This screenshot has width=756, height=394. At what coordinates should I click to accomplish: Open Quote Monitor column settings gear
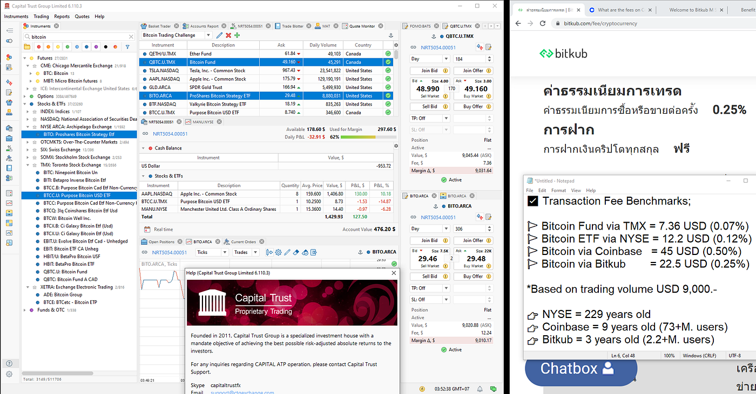396,45
